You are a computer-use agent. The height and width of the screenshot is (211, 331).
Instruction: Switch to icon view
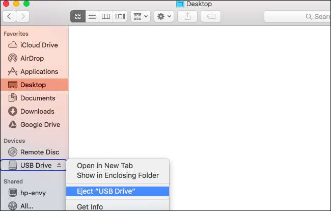[78, 16]
